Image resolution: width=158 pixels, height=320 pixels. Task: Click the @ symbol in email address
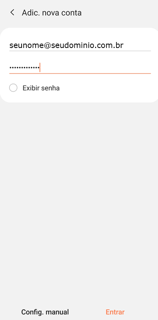tap(47, 46)
